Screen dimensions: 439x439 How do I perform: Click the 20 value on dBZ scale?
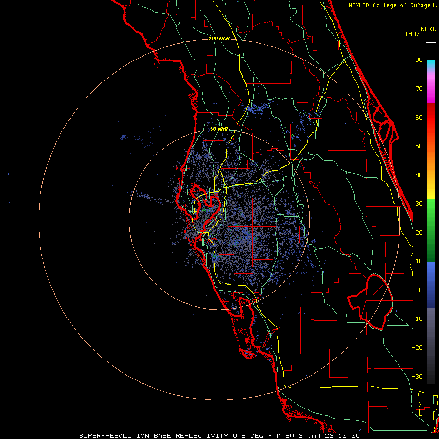coord(419,233)
